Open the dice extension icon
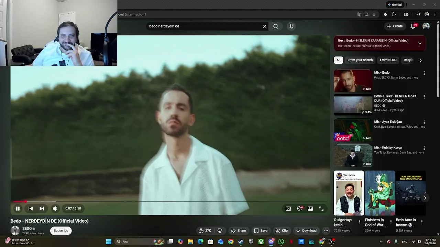This screenshot has width=440, height=247. 385,14
